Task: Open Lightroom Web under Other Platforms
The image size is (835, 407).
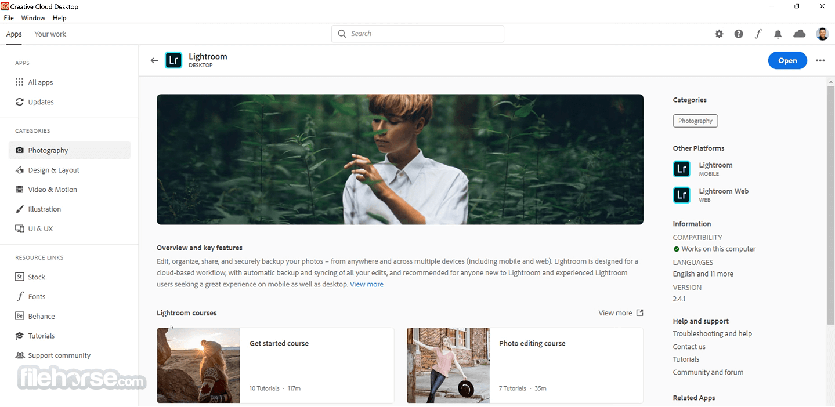Action: click(x=711, y=195)
